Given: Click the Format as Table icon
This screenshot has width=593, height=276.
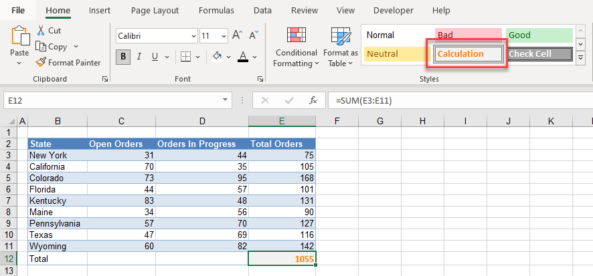Looking at the screenshot, I should (x=341, y=47).
